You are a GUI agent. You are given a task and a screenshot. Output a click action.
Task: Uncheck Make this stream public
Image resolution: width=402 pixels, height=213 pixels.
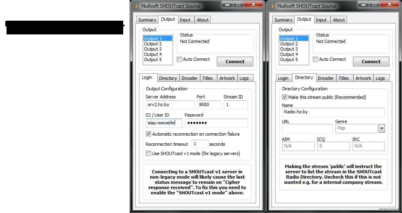(x=284, y=98)
